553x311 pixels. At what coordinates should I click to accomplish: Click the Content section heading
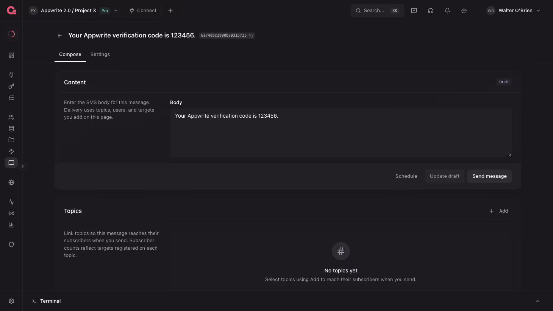75,82
